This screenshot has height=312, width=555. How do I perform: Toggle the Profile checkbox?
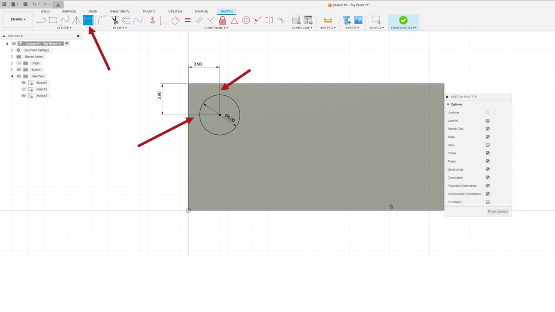(488, 153)
